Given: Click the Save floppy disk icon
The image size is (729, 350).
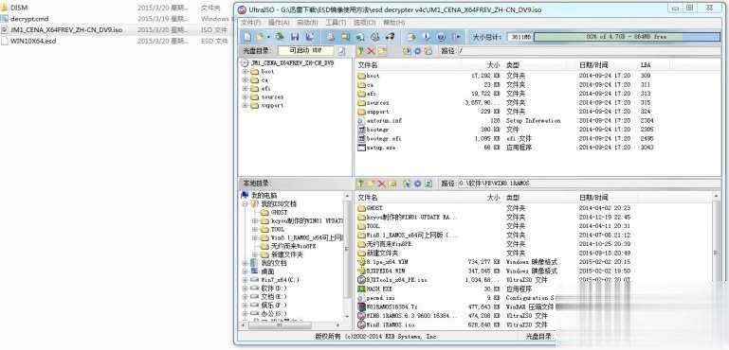Looking at the screenshot, I should point(294,37).
